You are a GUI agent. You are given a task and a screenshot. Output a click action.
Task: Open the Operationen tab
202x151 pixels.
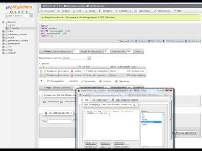pos(162,11)
